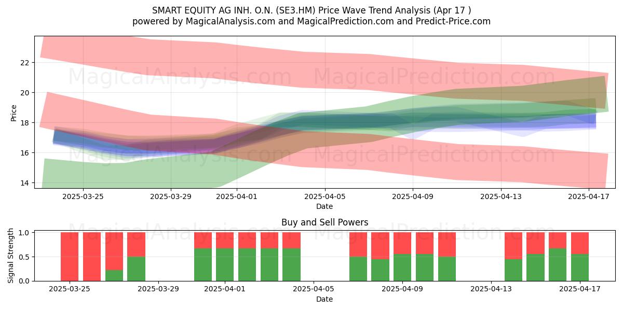Viewport: 623px width, 311px height.
Task: Click the 'Date' label under the Buy and Sell chart
Action: 324,299
